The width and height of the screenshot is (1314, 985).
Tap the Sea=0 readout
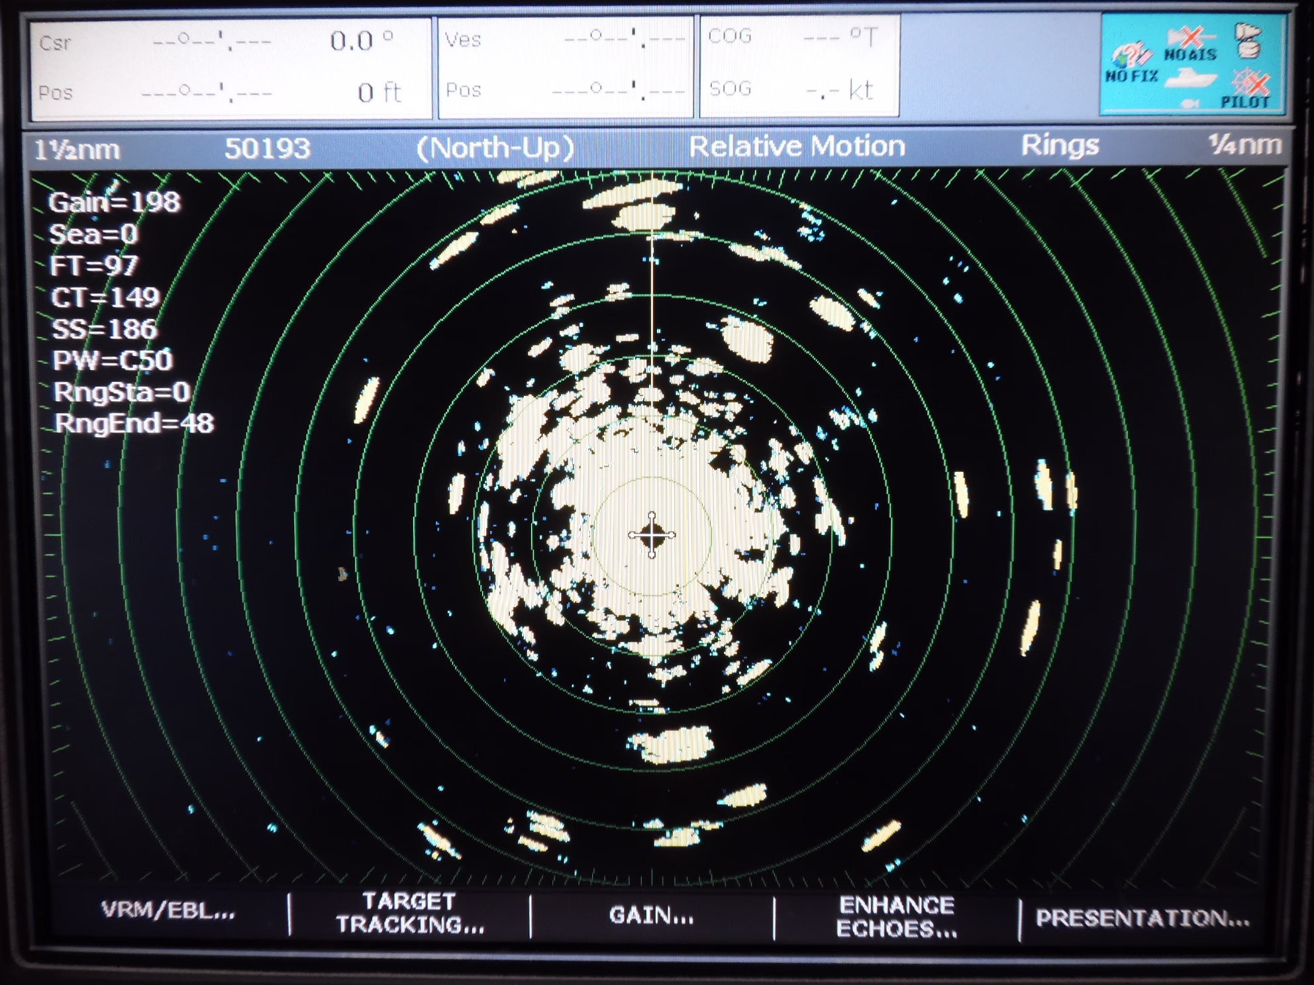click(x=93, y=234)
